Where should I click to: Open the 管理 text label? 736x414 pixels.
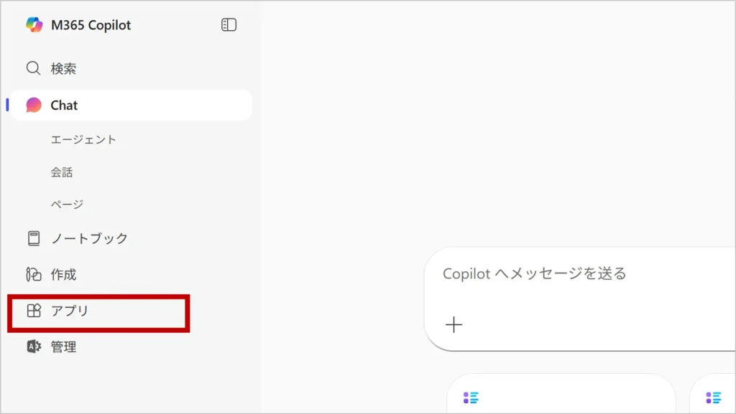[63, 347]
